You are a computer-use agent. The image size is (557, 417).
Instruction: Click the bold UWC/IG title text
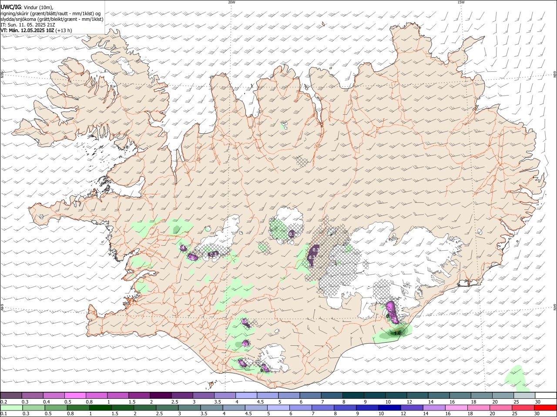pyautogui.click(x=10, y=7)
